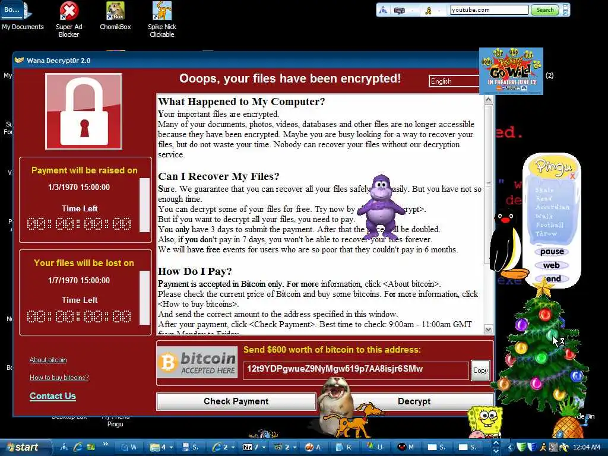608x456 pixels.
Task: Click the payment raise progress bar
Action: (x=145, y=205)
